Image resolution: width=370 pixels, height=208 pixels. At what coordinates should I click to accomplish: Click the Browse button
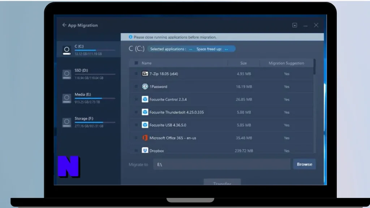pyautogui.click(x=304, y=164)
